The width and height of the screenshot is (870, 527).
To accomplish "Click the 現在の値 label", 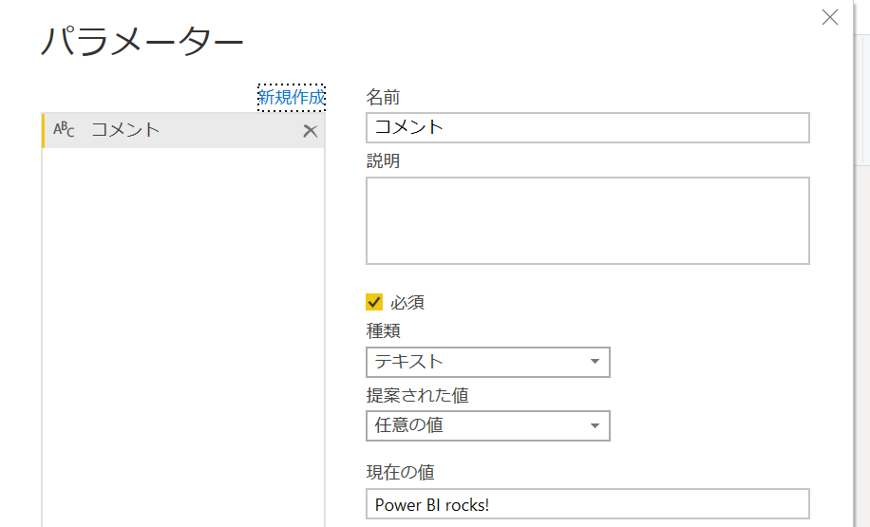I will tap(401, 473).
